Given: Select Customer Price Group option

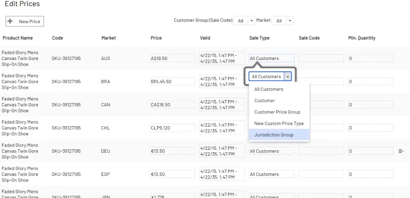Looking at the screenshot, I should pos(279,112).
